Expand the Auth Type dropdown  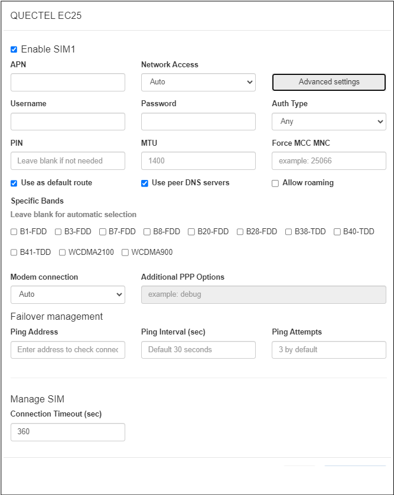pos(328,122)
